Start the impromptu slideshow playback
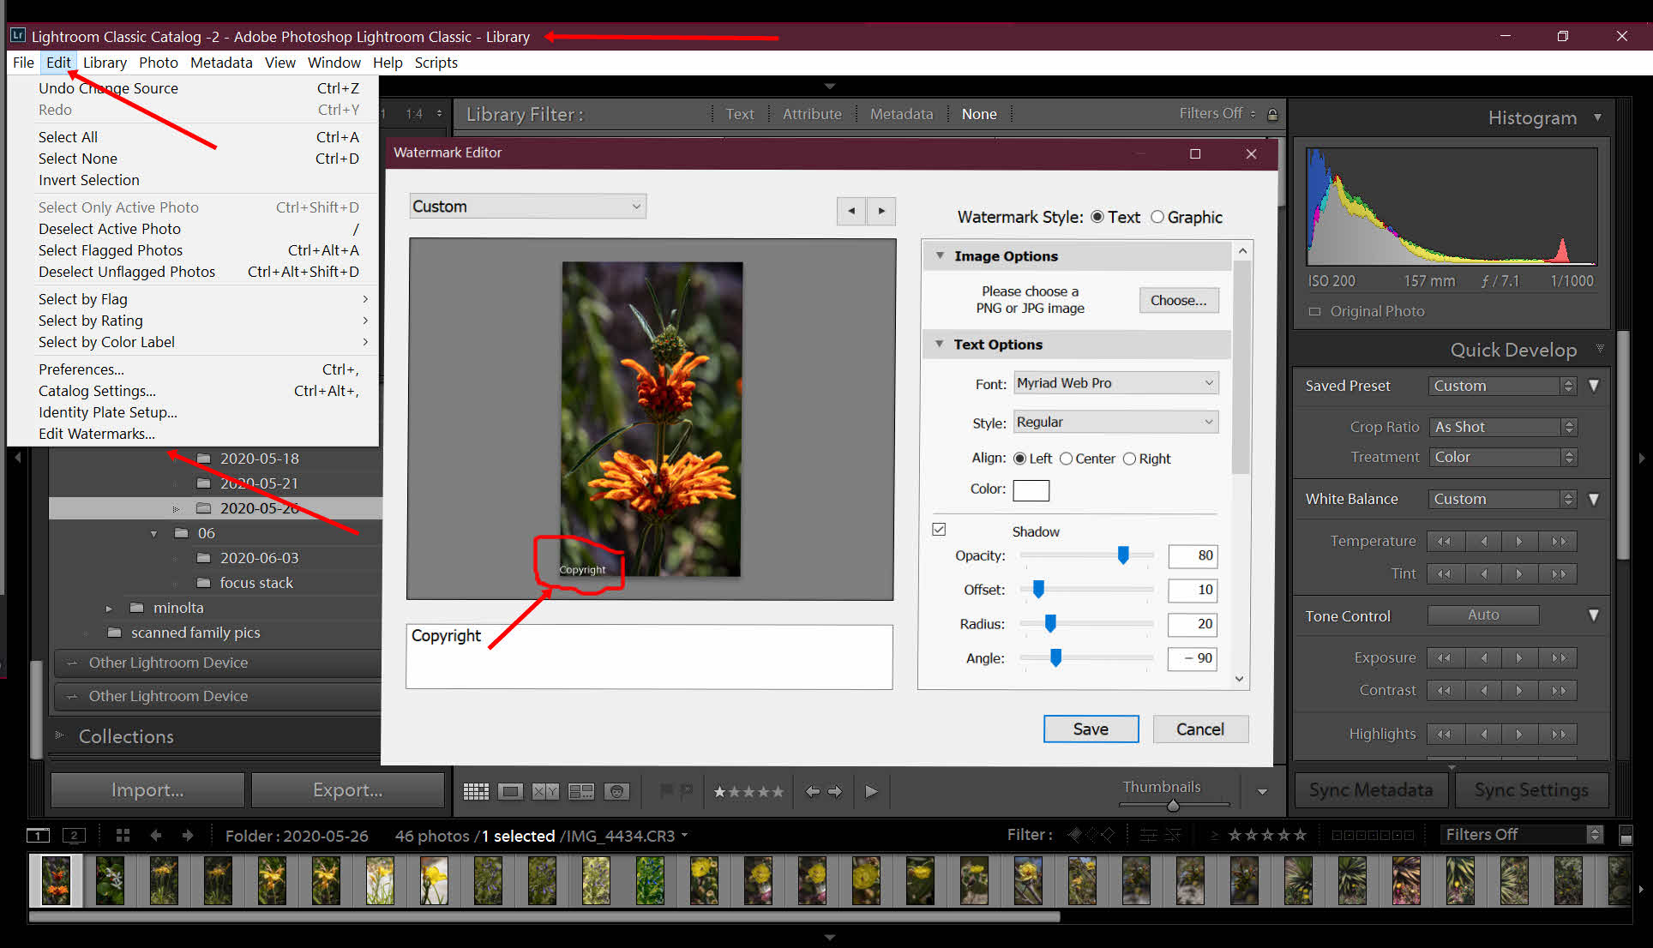 pyautogui.click(x=871, y=790)
